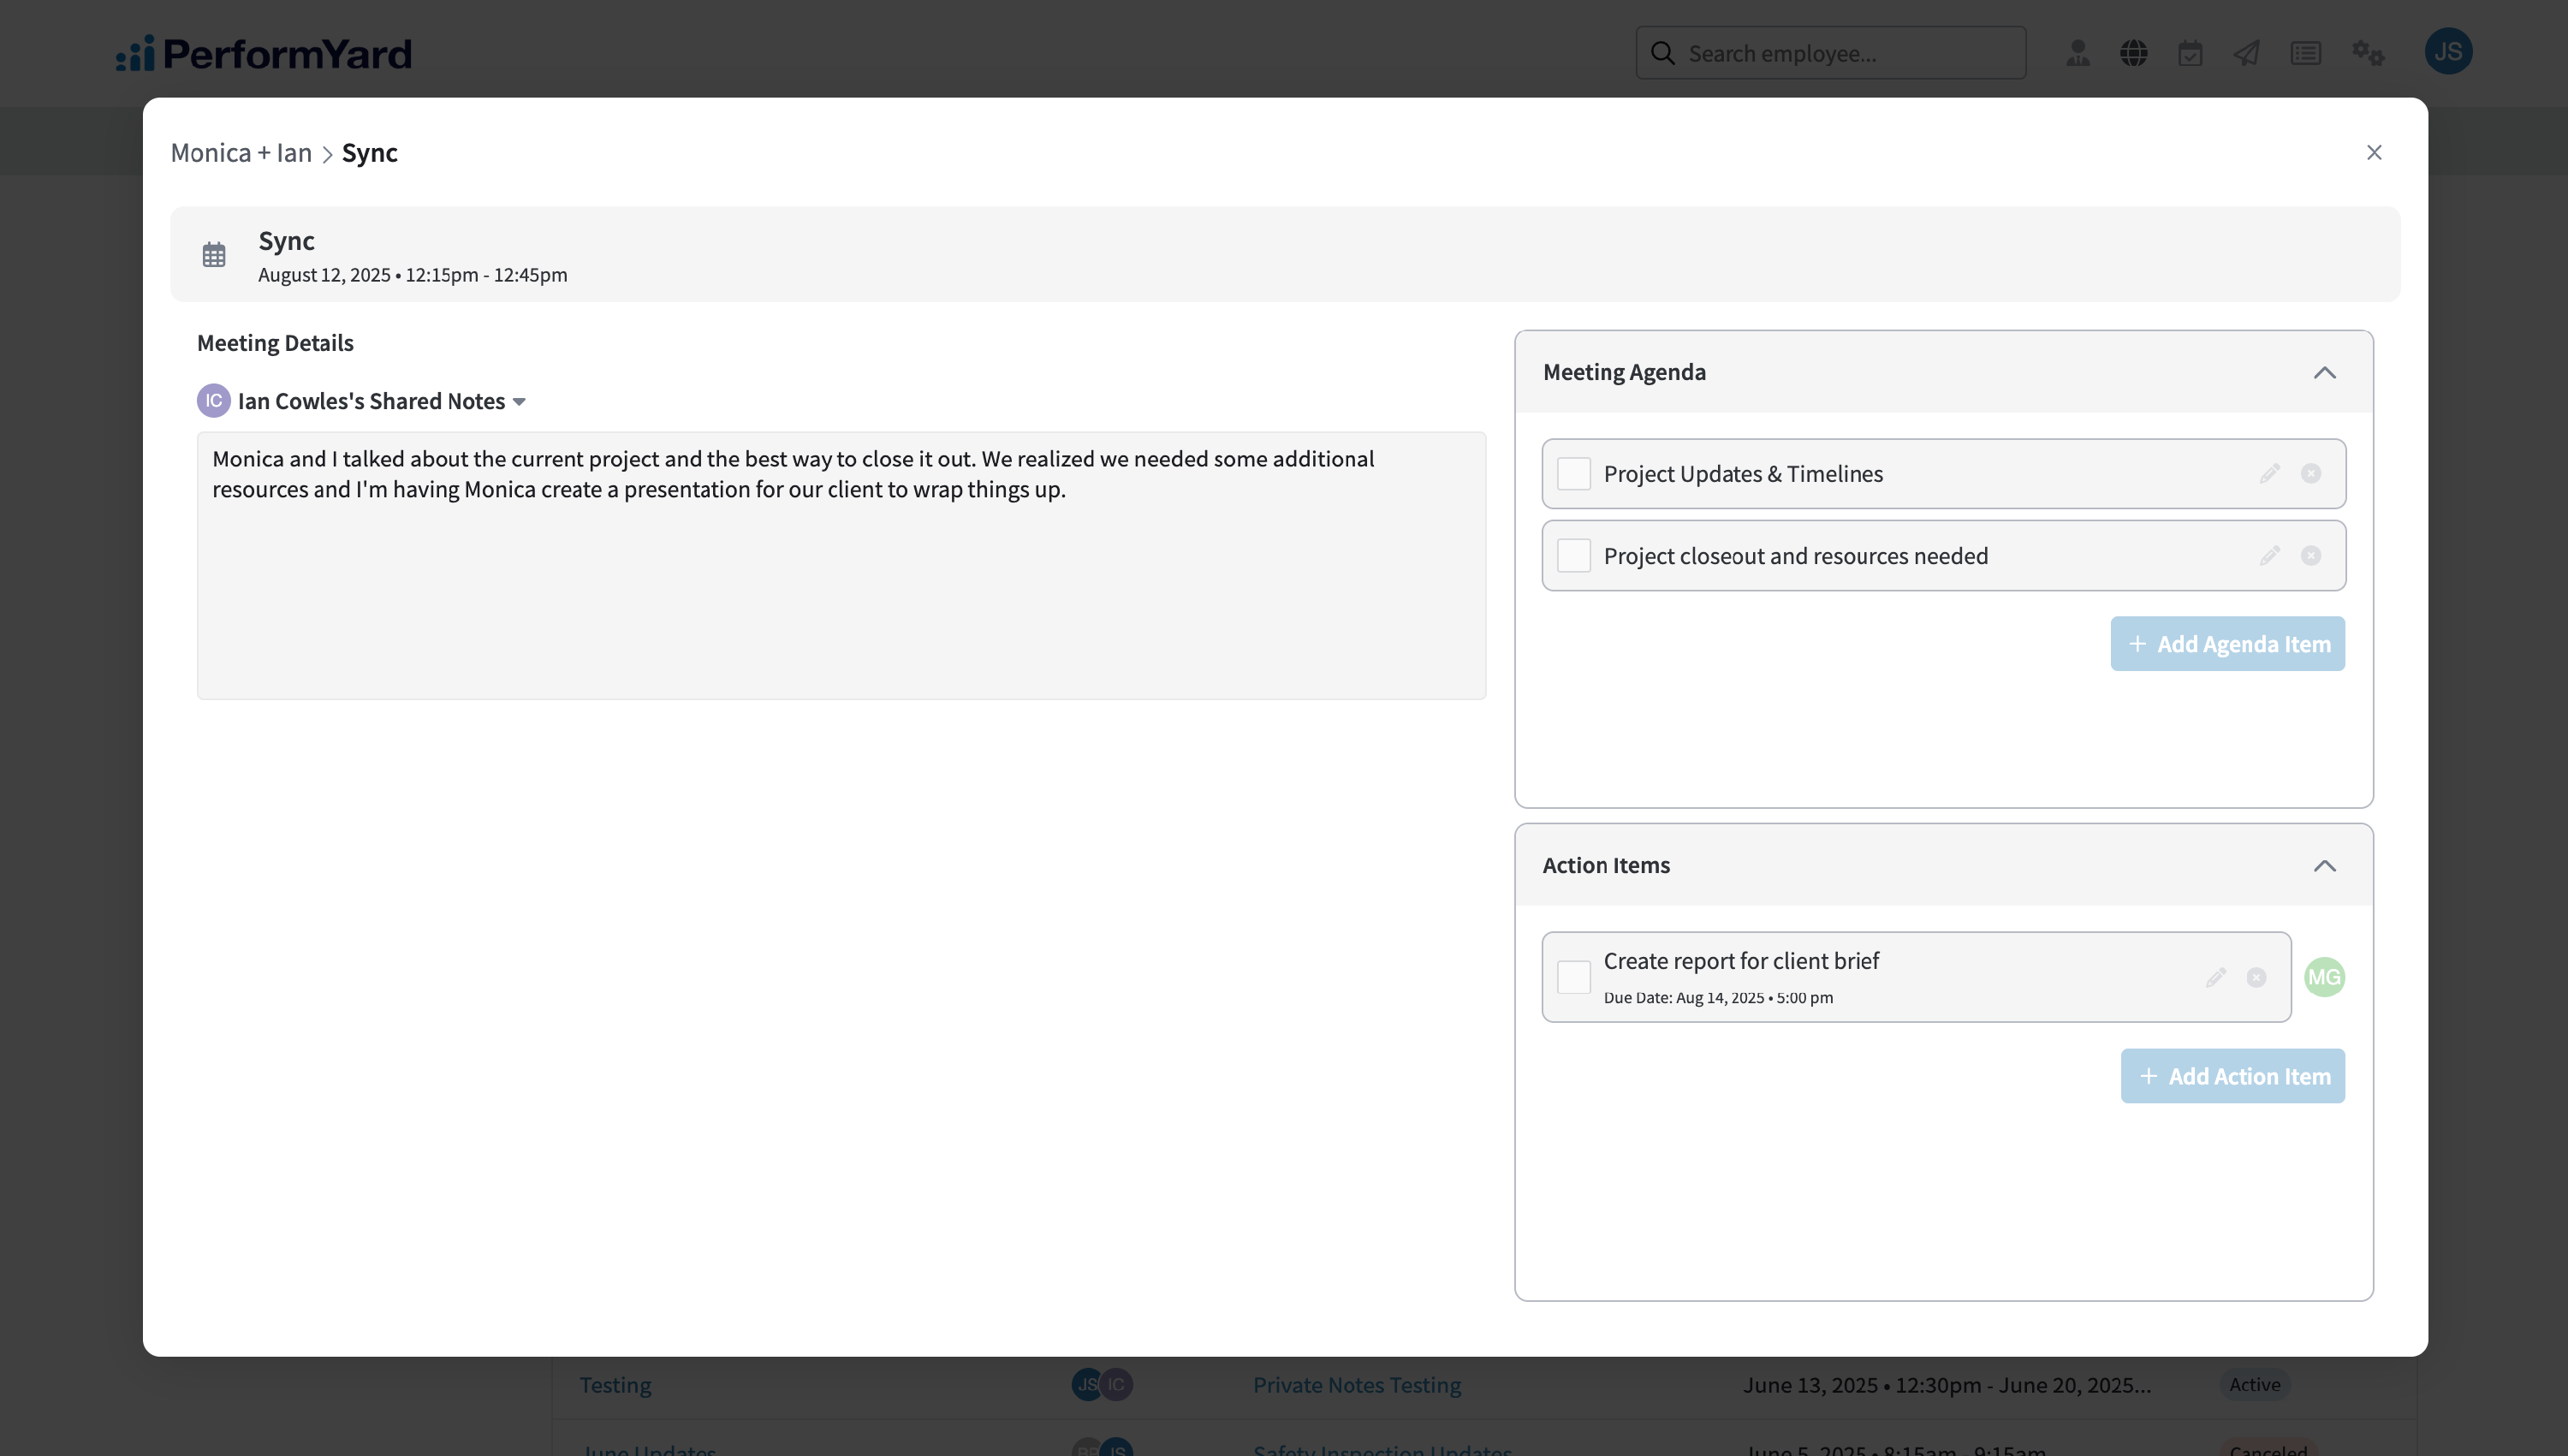Edit the Project Updates & Timelines agenda item
This screenshot has width=2568, height=1456.
click(2269, 473)
